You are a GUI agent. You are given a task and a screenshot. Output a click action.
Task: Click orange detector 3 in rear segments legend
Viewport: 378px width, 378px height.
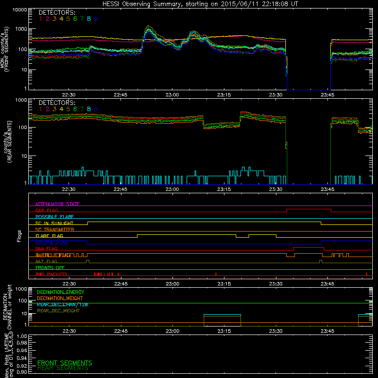pyautogui.click(x=54, y=109)
